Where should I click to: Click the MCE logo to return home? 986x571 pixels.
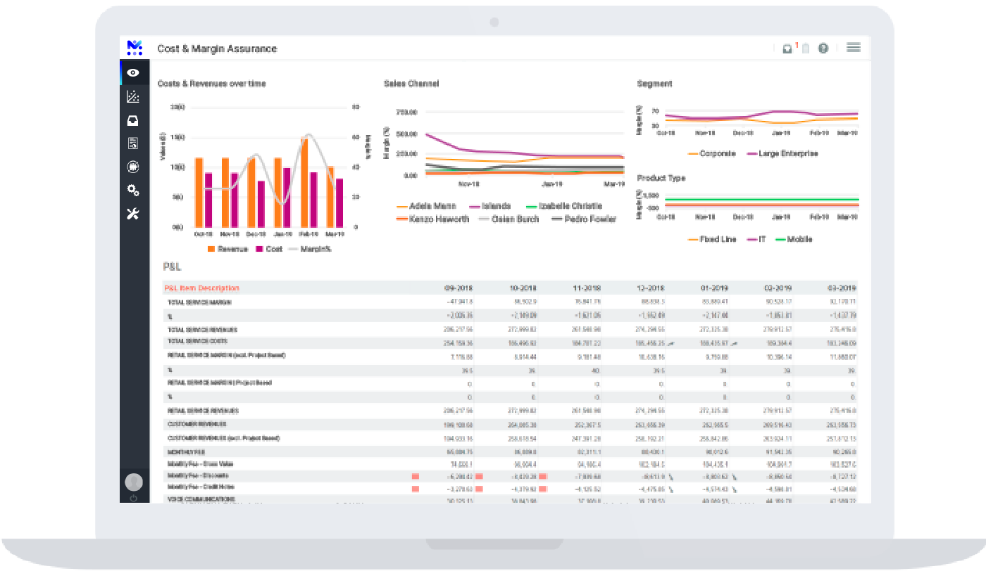134,47
